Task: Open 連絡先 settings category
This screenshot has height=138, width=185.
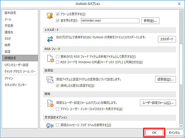Action: click(20, 32)
